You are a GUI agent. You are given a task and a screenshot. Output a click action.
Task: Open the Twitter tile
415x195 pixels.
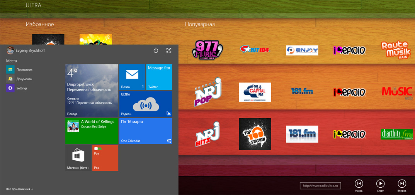pos(159,77)
